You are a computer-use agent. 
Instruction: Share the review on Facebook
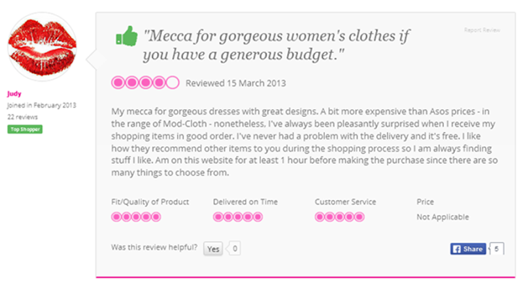click(468, 249)
